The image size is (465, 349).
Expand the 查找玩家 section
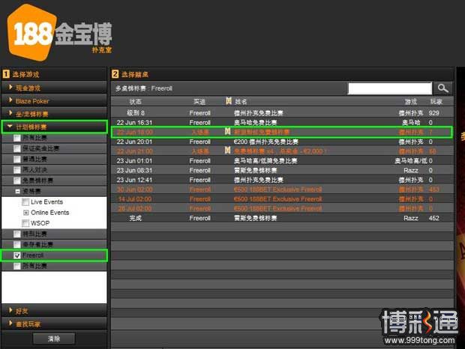coord(54,324)
